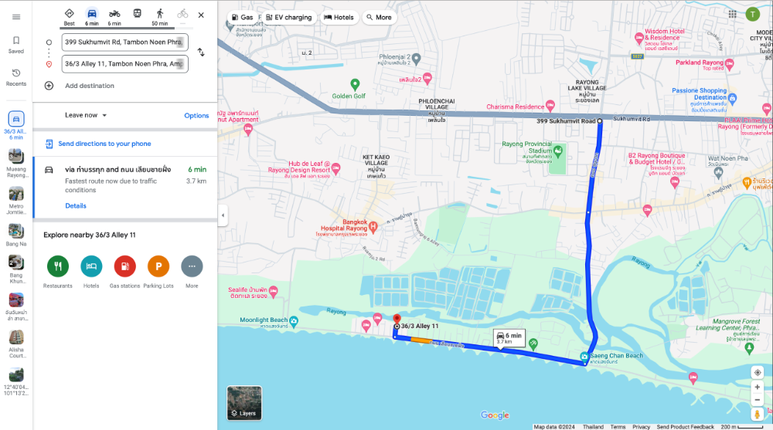Open route Details link
Screen dimensions: 773x430
[x=76, y=206]
